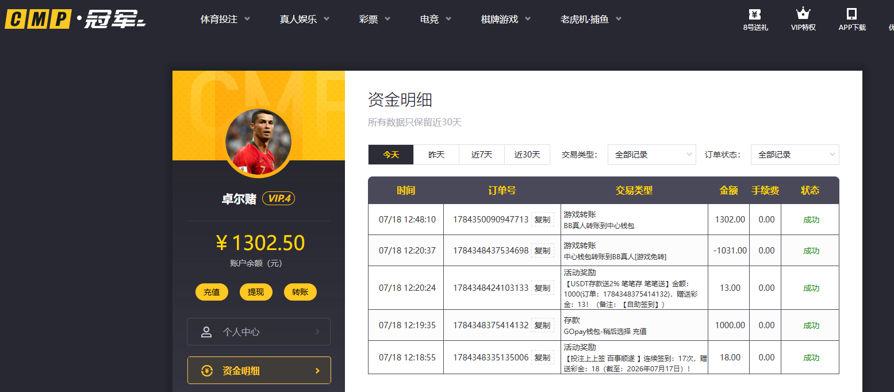Screen dimensions: 894x392
Task: Copy order number 1784348424103133
Action: 542,288
